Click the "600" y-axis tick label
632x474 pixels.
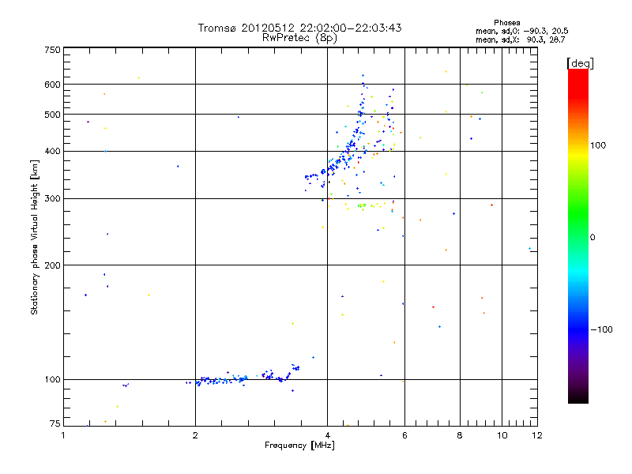(52, 85)
